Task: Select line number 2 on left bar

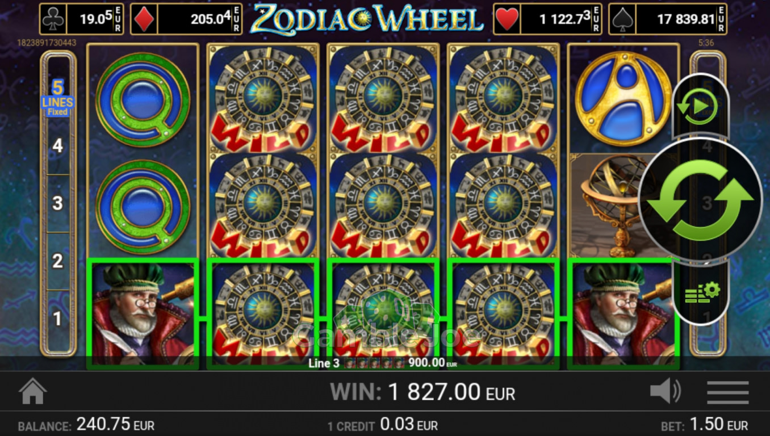Action: [57, 261]
